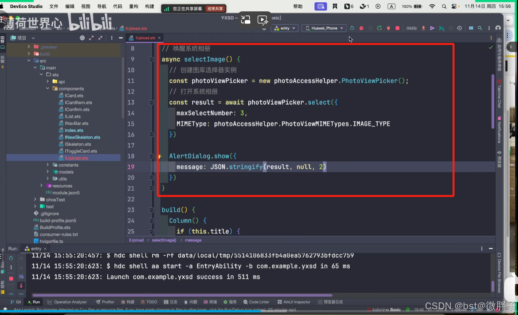Open the entry module dropdown
The width and height of the screenshot is (518, 315).
click(285, 28)
